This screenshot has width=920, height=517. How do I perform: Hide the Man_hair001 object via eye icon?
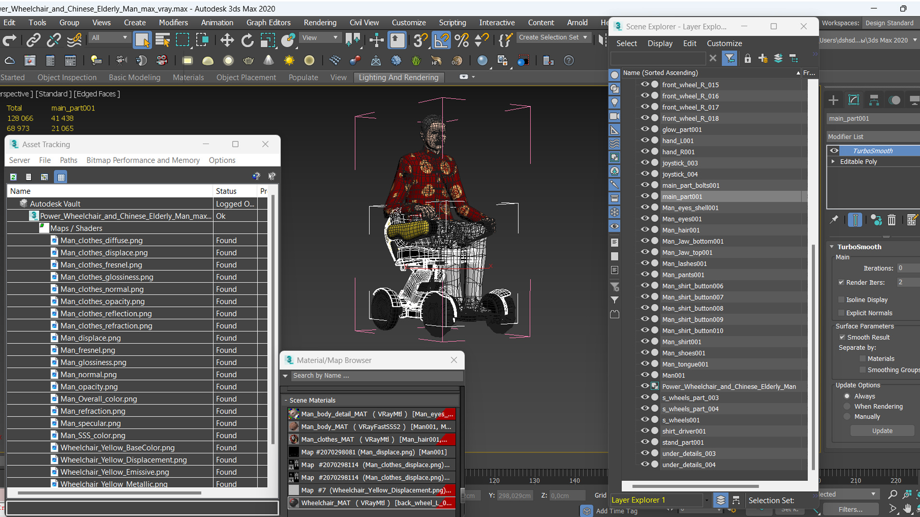pos(645,230)
